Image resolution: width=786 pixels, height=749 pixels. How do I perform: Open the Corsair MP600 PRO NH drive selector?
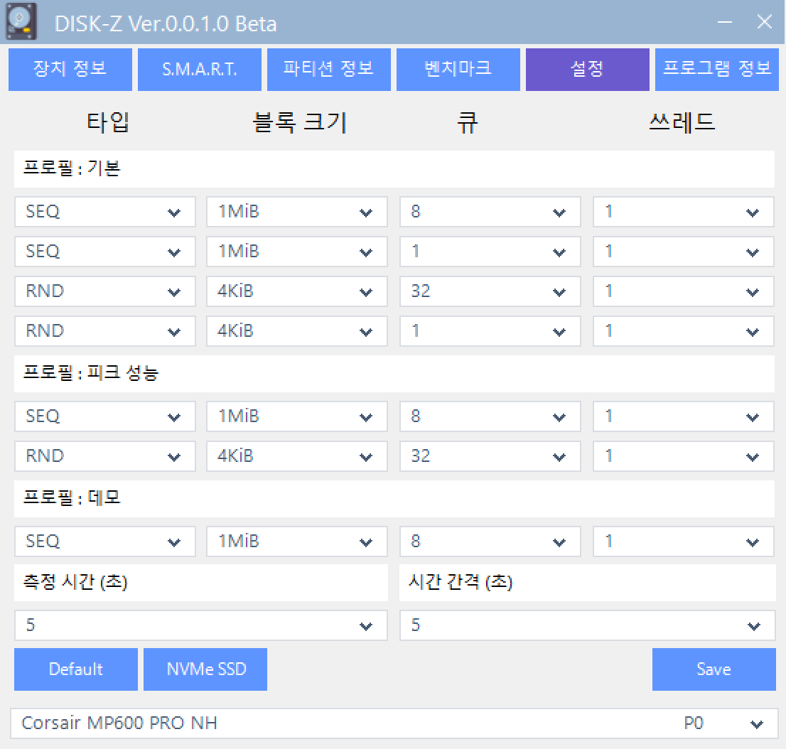[x=394, y=723]
